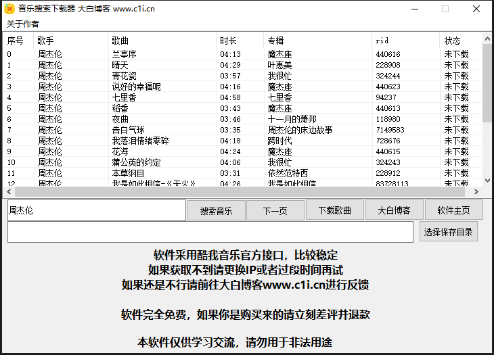Click the app icon in title bar

(9, 9)
